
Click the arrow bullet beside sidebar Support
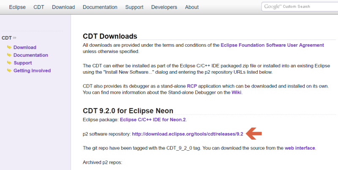click(x=9, y=62)
